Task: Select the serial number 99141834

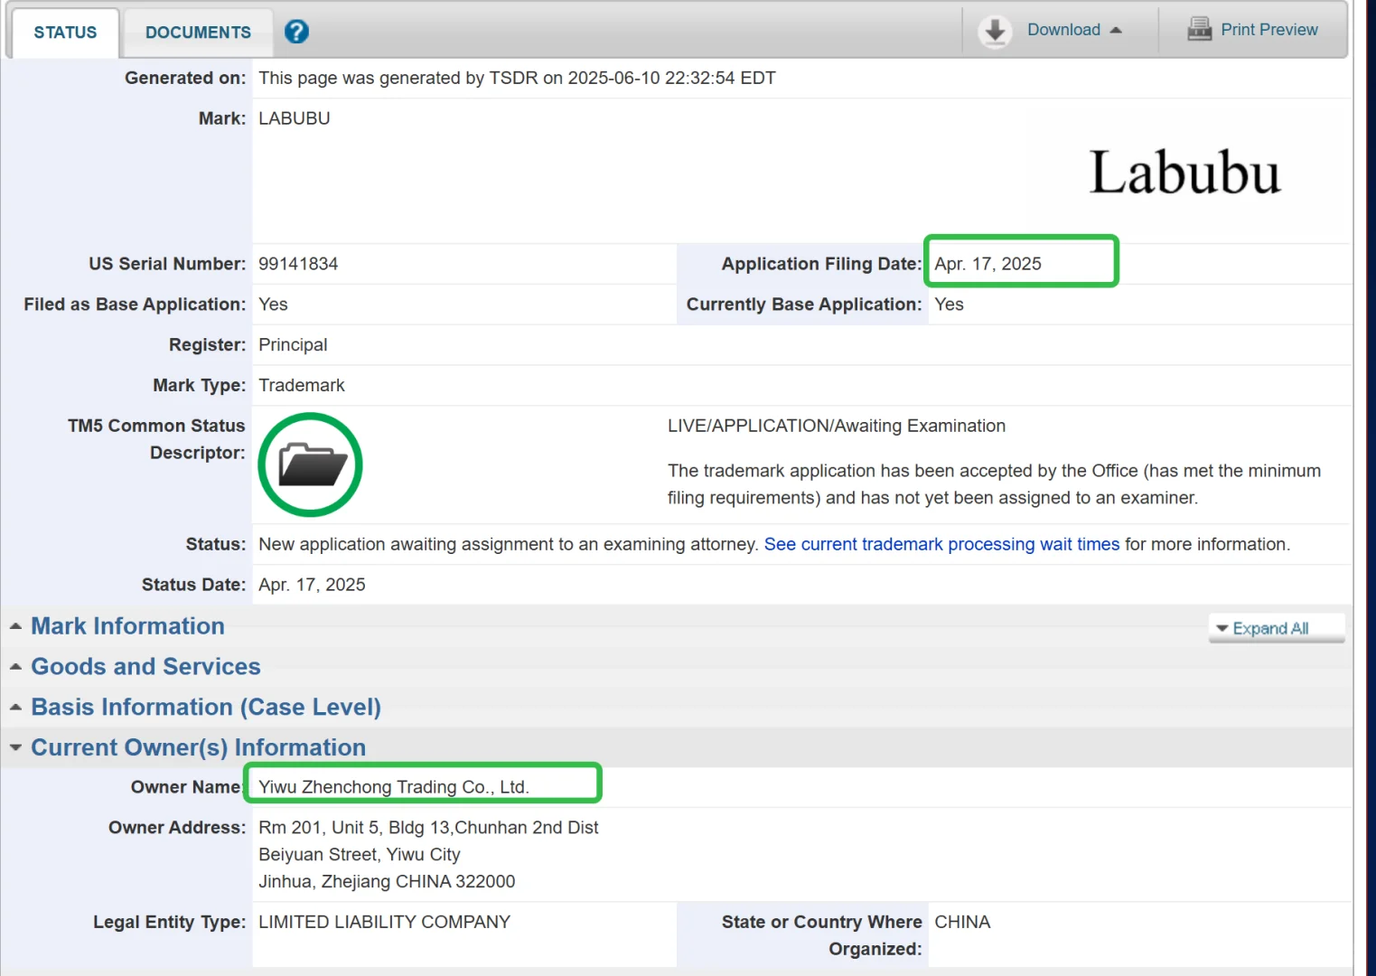Action: pos(298,264)
